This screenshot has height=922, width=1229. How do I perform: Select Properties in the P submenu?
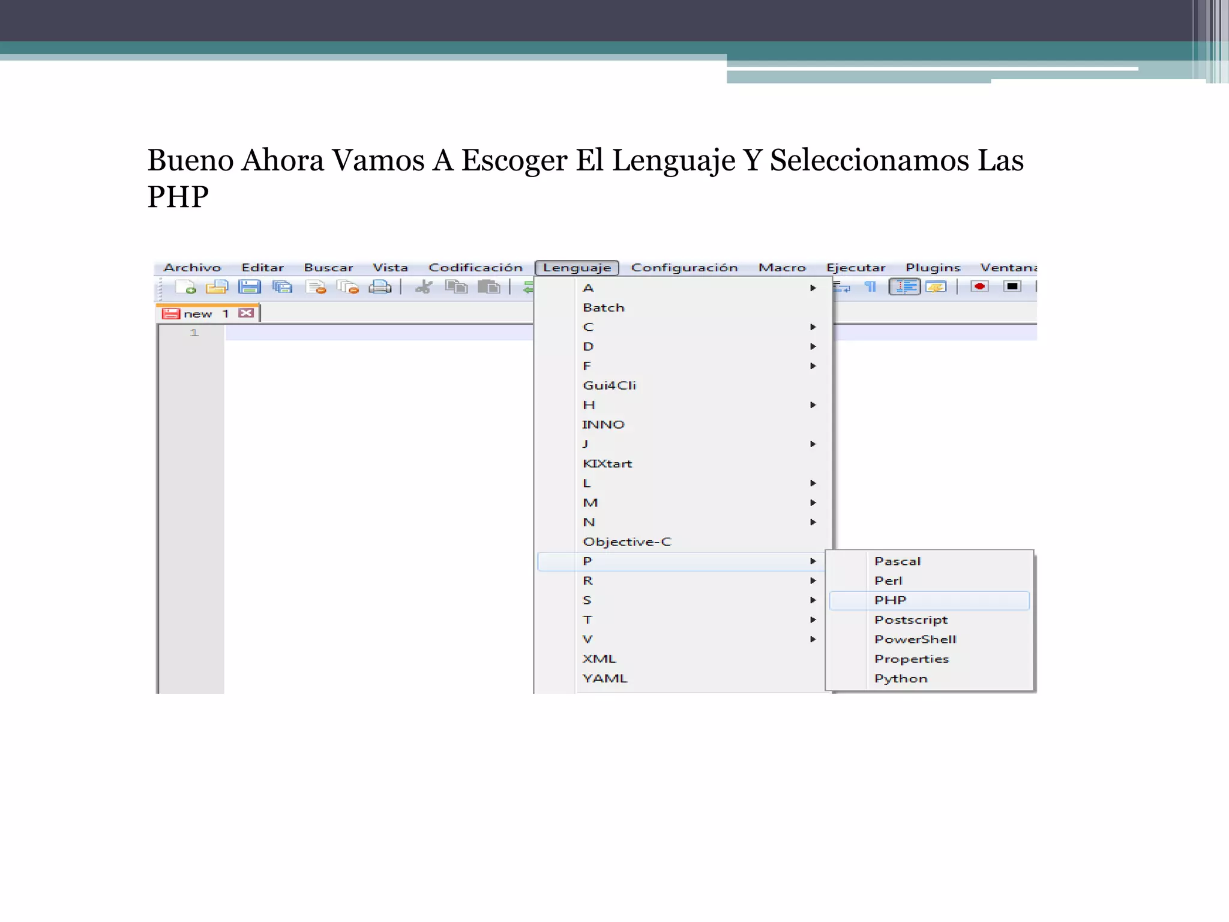pyautogui.click(x=929, y=658)
